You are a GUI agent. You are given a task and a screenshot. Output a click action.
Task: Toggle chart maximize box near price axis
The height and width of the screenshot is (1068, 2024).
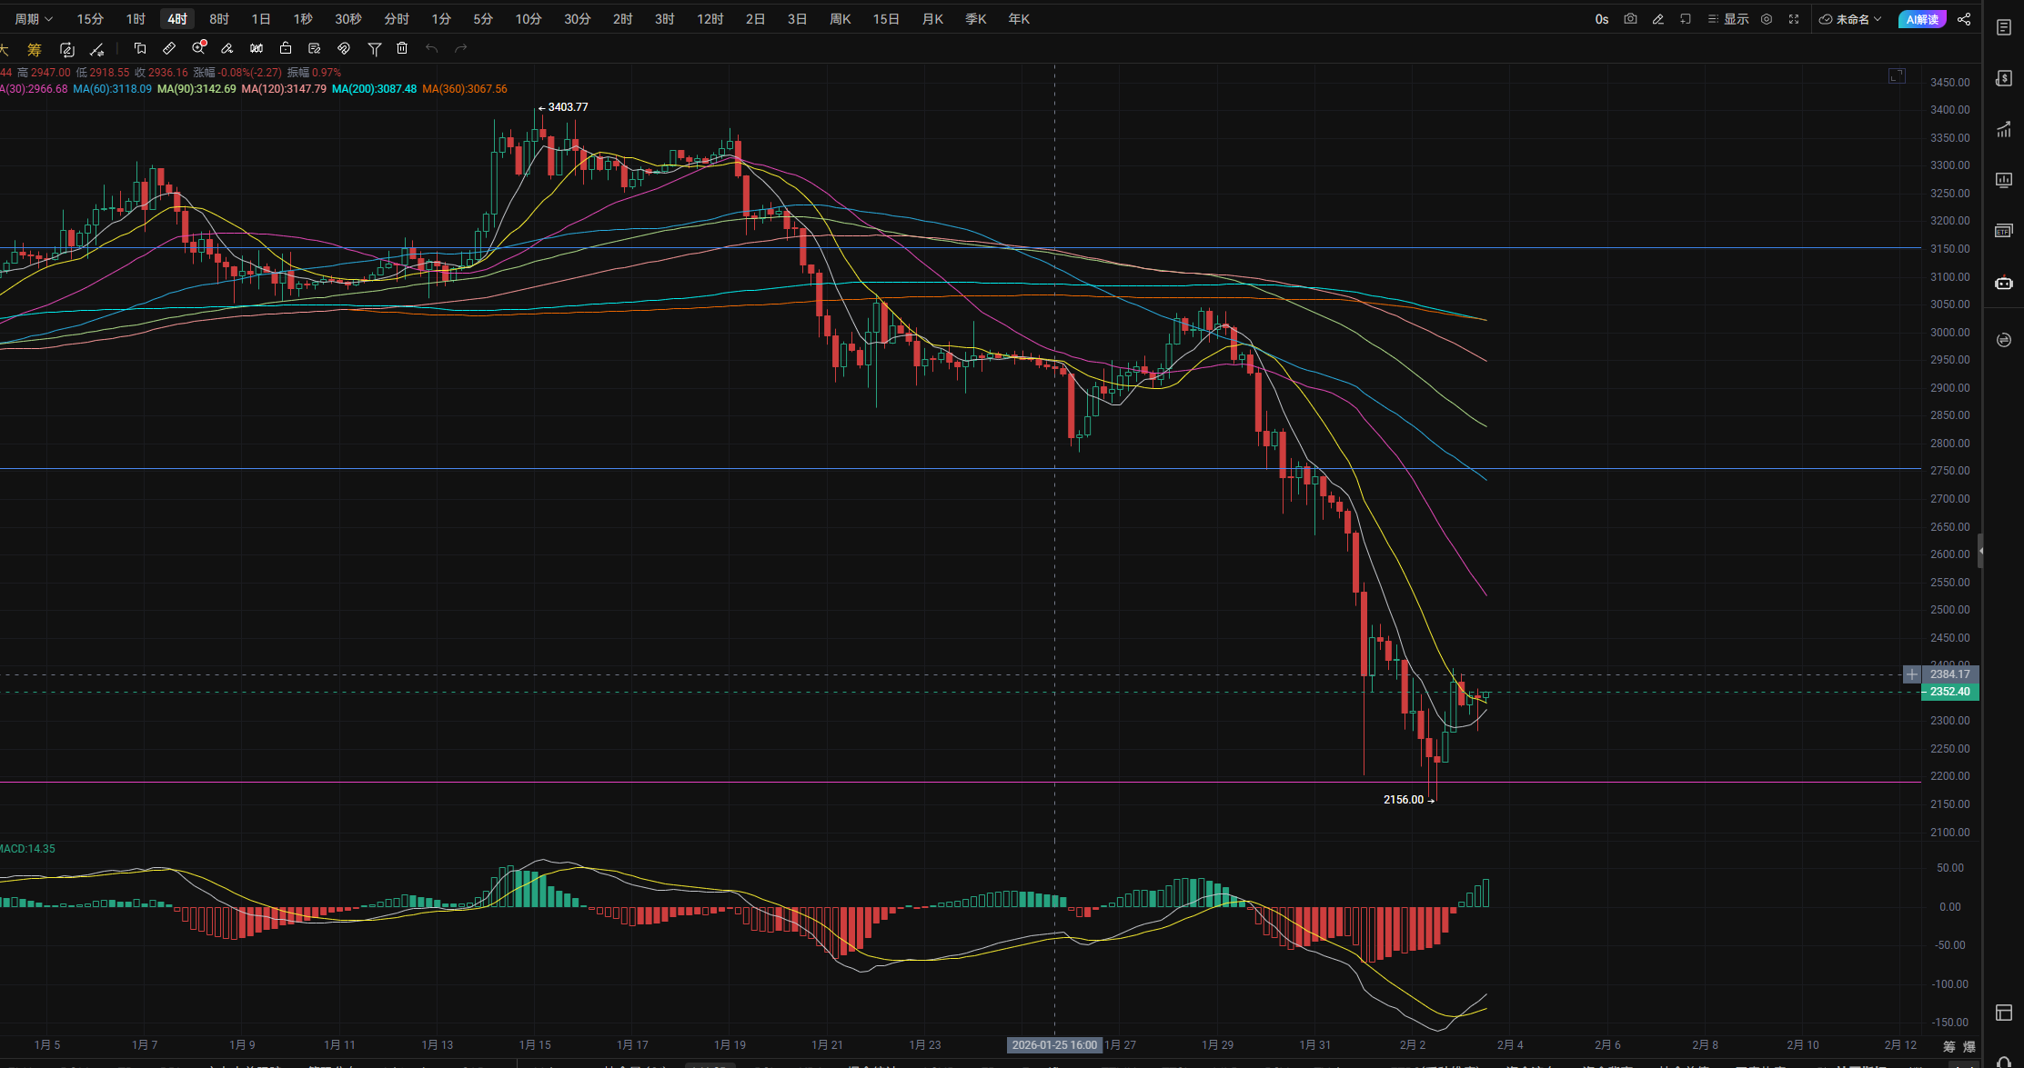click(x=1897, y=75)
